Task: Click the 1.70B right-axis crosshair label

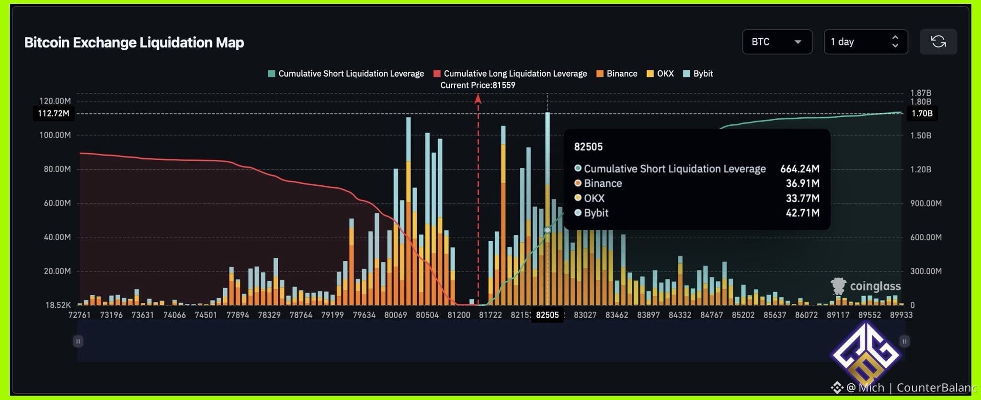Action: (x=922, y=113)
